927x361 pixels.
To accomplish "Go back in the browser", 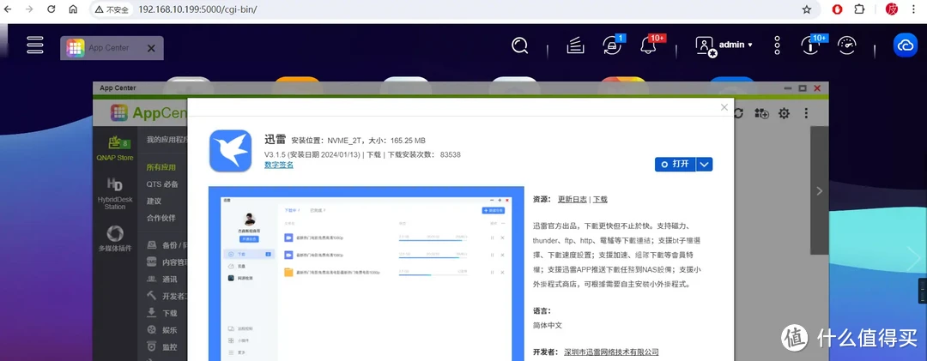I will pos(7,9).
